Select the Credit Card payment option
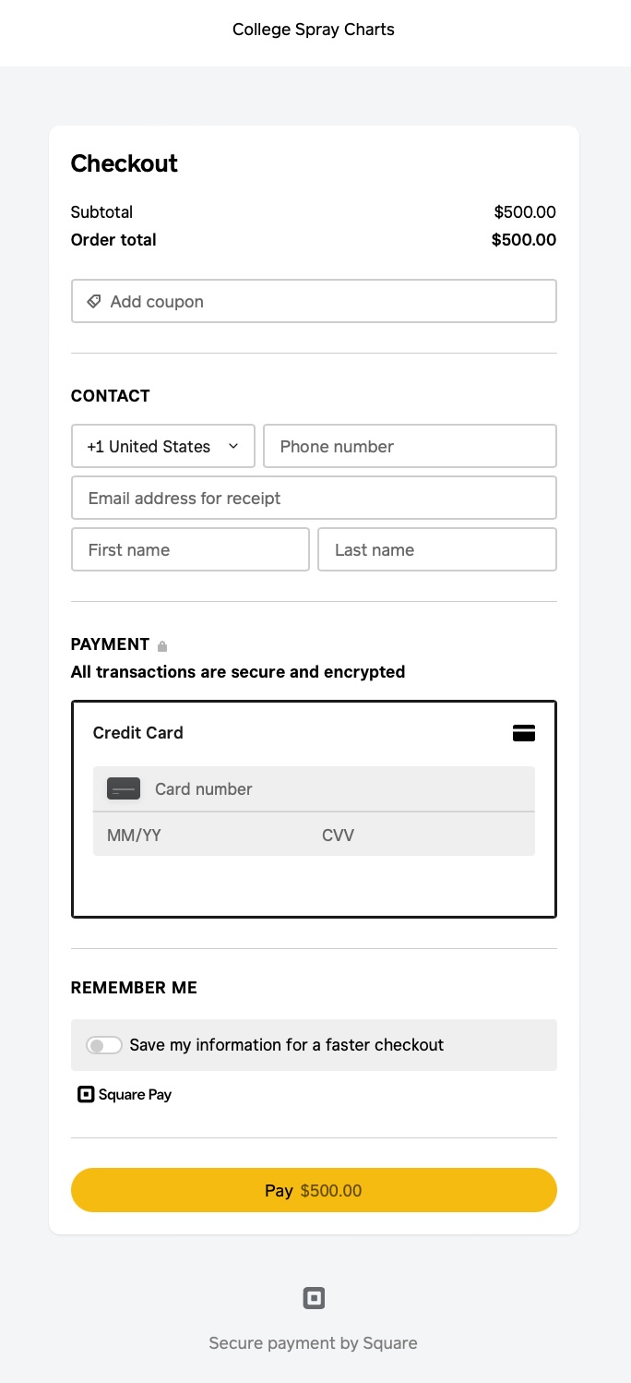 [138, 733]
